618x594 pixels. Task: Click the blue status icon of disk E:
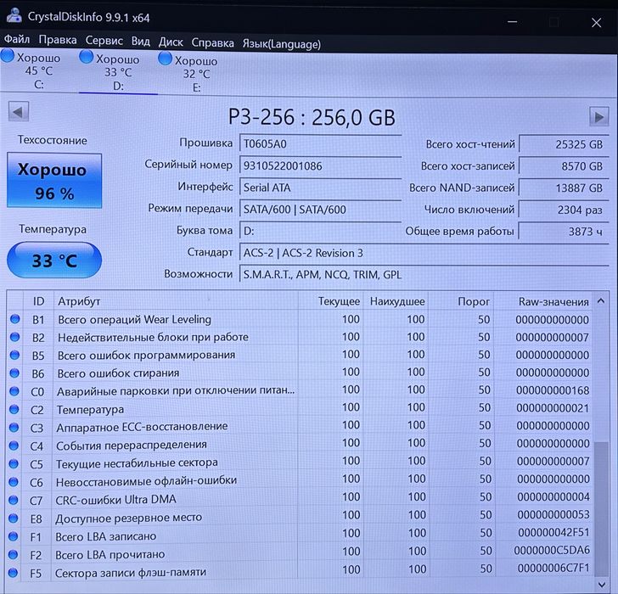click(165, 59)
